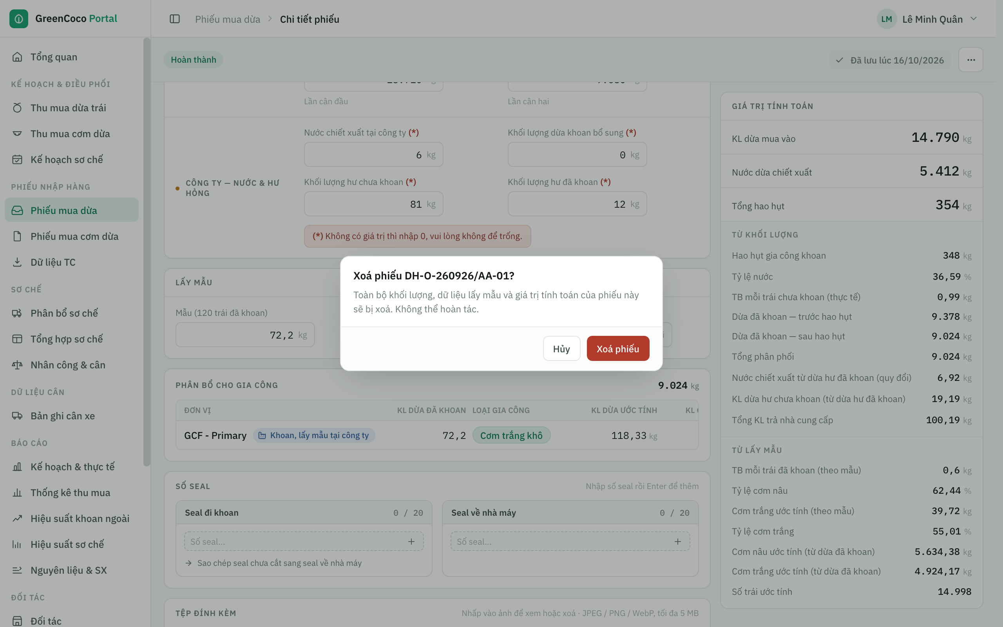This screenshot has height=627, width=1003.
Task: Click the Thống kê thu mua chart icon
Action: coord(17,493)
